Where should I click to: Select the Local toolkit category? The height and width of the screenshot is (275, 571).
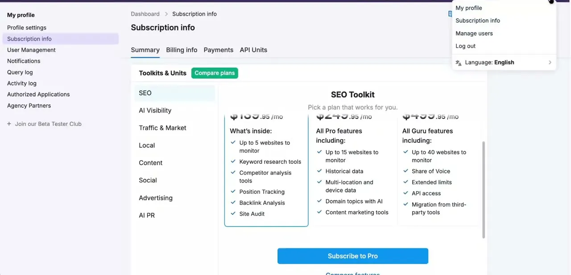tap(174, 146)
